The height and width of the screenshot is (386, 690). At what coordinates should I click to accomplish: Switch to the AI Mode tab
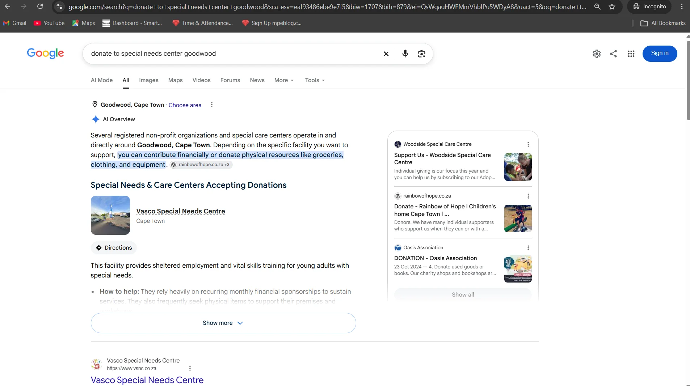102,80
